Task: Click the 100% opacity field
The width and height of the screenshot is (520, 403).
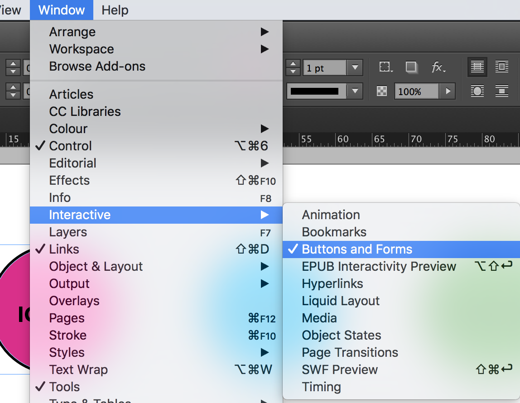Action: click(416, 91)
